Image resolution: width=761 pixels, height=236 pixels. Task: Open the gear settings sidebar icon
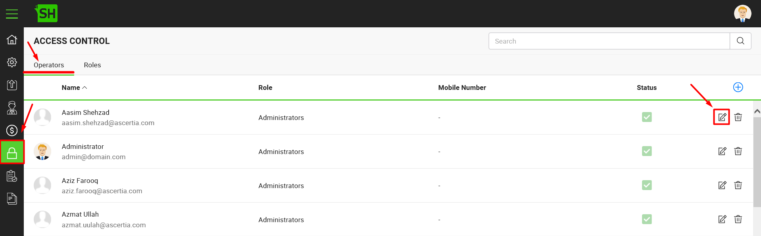click(x=12, y=62)
